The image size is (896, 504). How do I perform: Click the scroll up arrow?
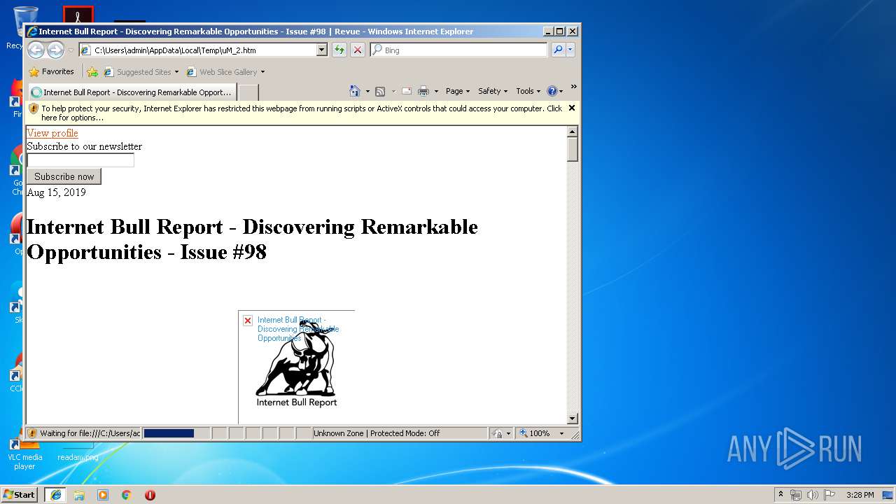573,132
